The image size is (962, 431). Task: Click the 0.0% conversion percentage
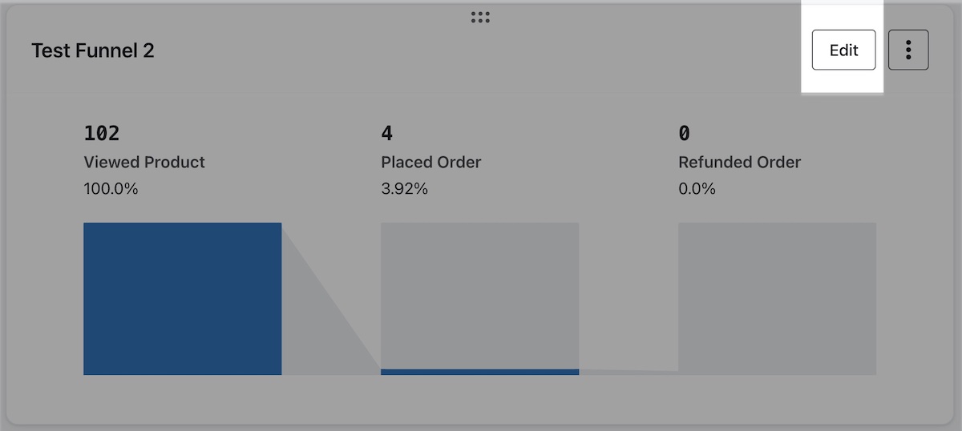pyautogui.click(x=697, y=189)
